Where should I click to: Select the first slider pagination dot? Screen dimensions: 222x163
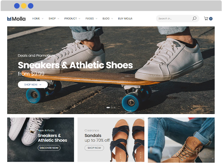(108, 108)
